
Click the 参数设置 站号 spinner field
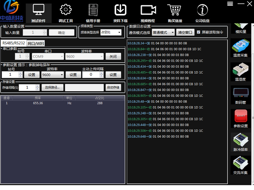tap(12, 75)
